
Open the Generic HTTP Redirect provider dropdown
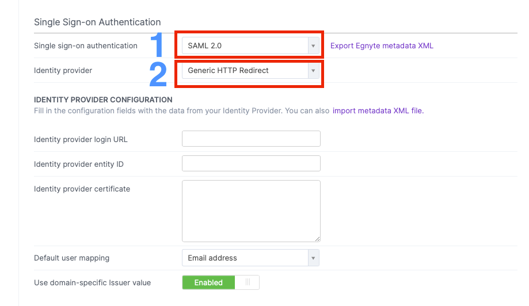(250, 70)
